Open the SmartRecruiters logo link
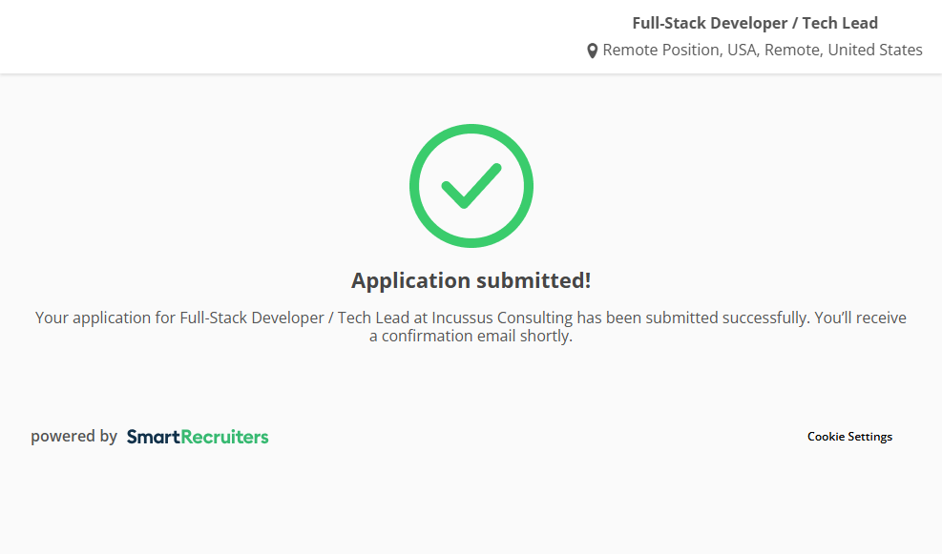Viewport: 942px width, 554px height. 198,437
